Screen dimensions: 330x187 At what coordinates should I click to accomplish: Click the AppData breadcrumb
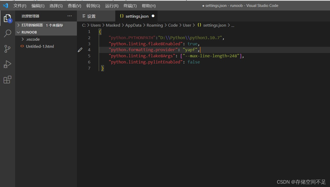coord(133,25)
